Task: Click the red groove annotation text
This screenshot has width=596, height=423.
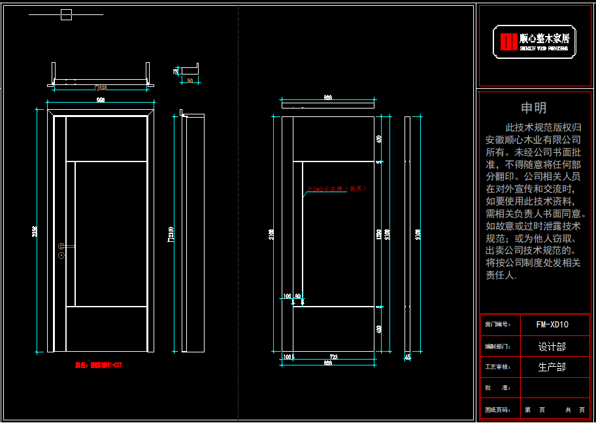Action: (x=337, y=189)
